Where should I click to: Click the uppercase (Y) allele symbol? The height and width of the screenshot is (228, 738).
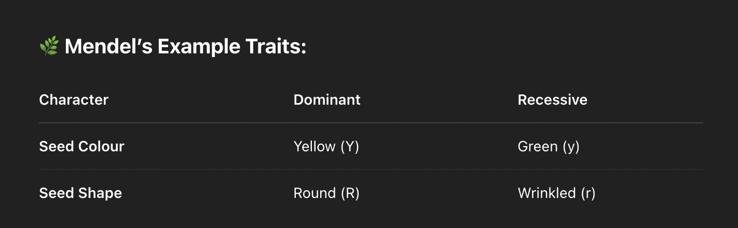click(350, 147)
